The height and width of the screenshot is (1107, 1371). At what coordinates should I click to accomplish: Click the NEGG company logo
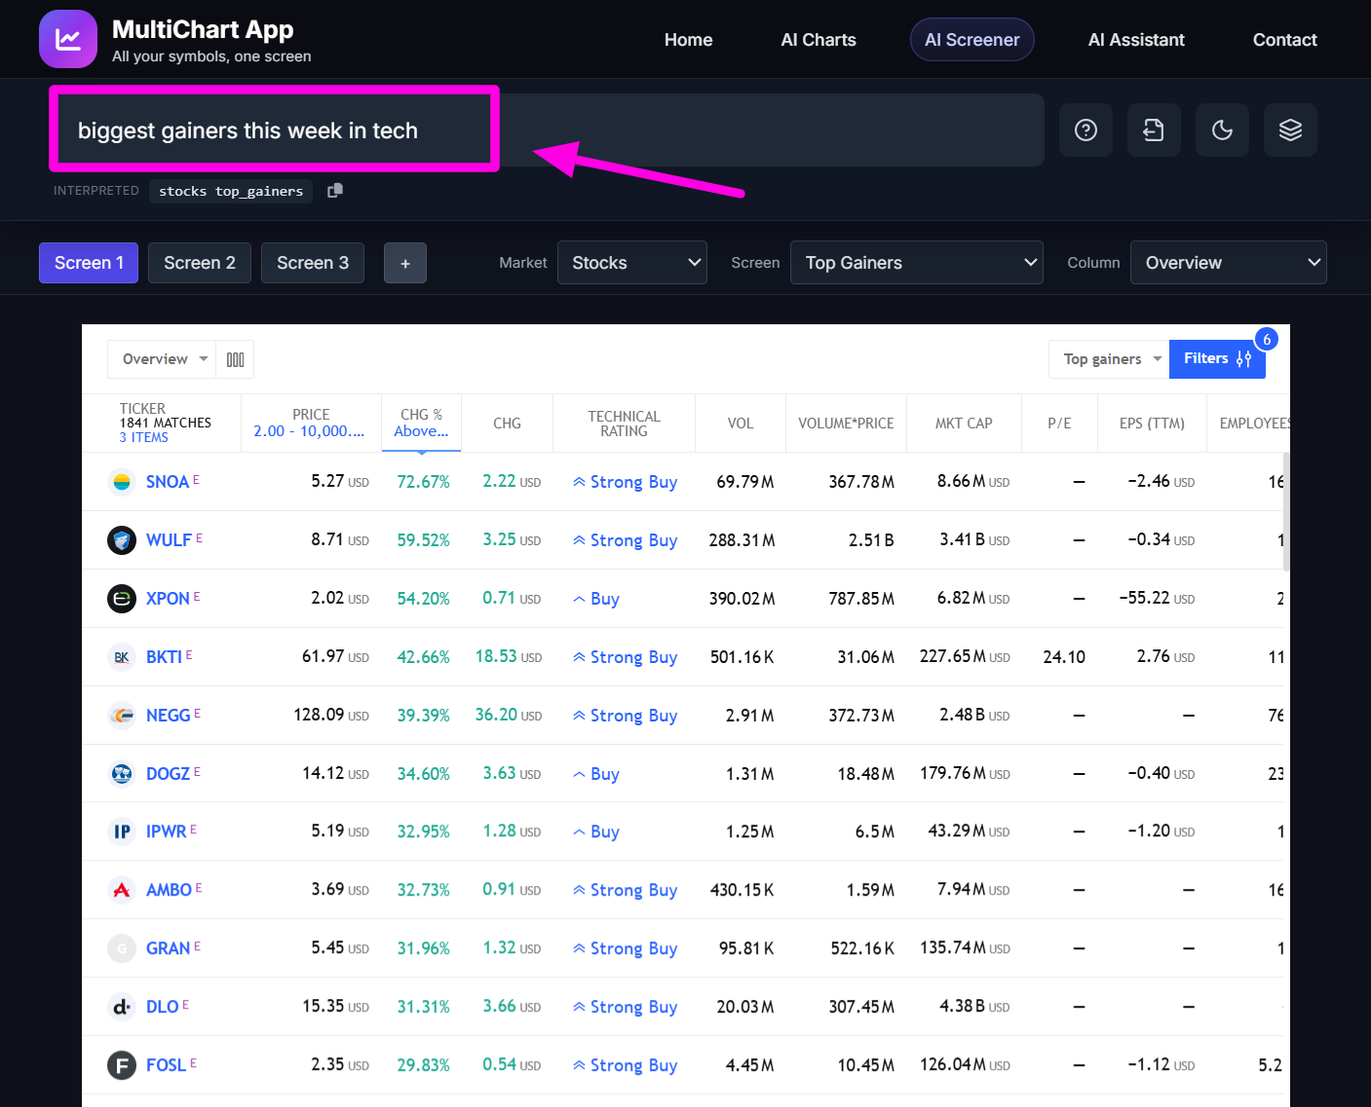(x=122, y=716)
